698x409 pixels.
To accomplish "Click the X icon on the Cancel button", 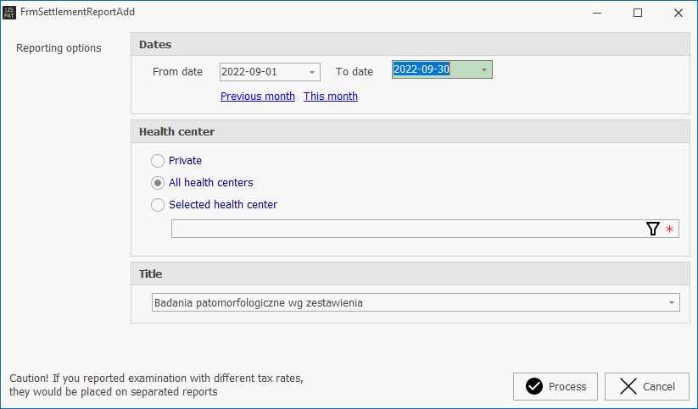I will click(628, 386).
